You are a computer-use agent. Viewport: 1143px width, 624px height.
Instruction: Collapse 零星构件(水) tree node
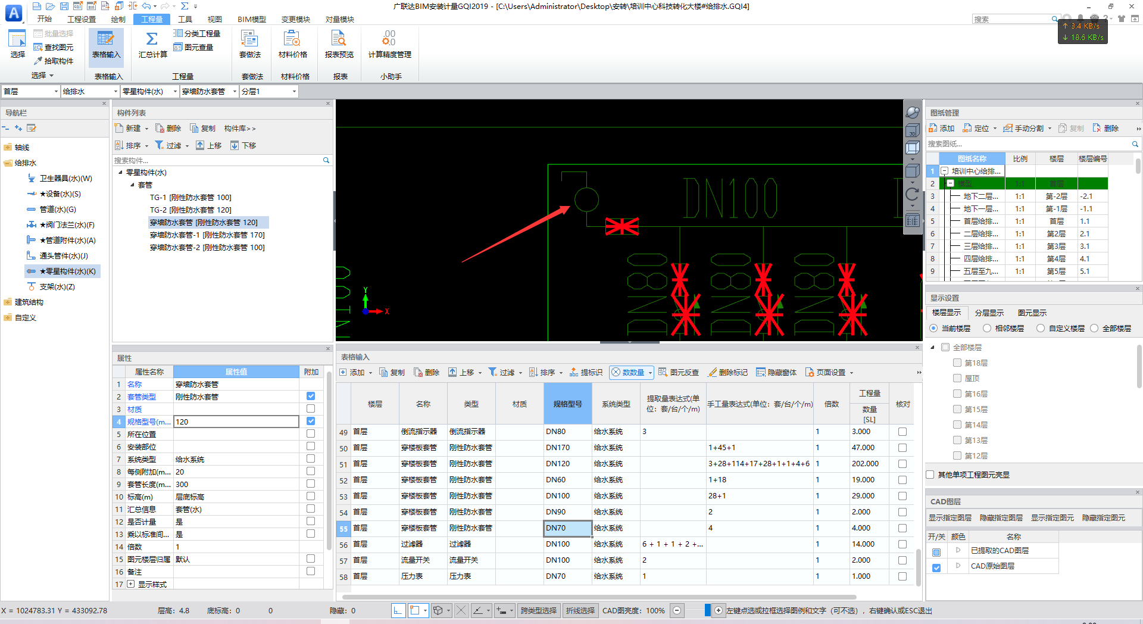pos(120,172)
